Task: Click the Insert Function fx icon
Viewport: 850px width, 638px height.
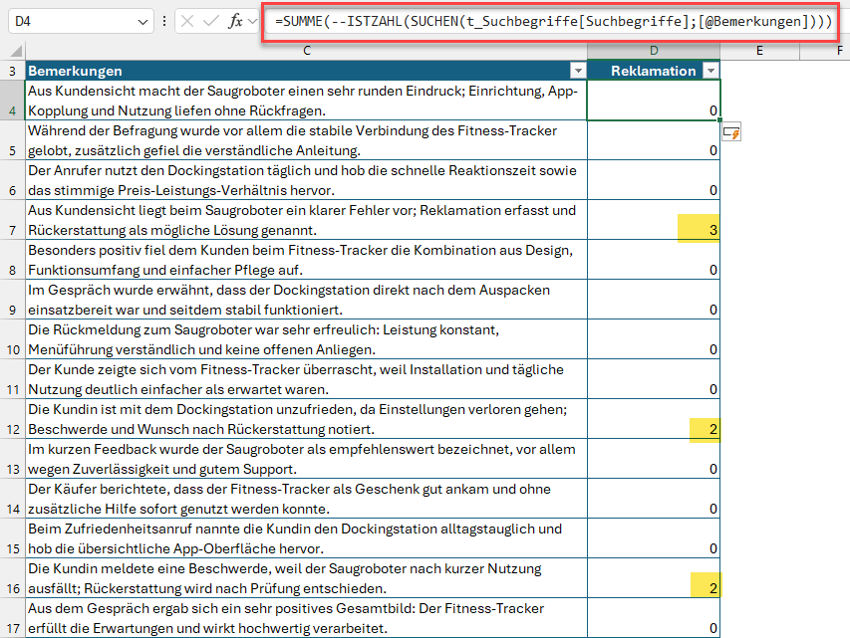Action: click(x=235, y=22)
